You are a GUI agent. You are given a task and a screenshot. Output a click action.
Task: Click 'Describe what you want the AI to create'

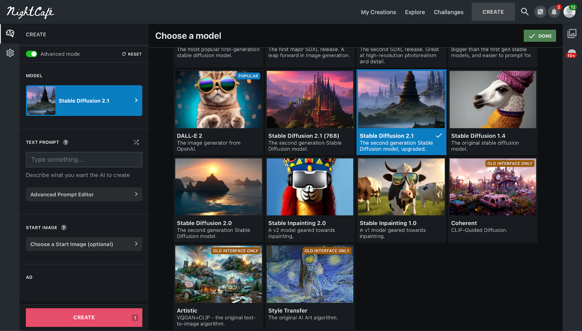click(x=78, y=175)
